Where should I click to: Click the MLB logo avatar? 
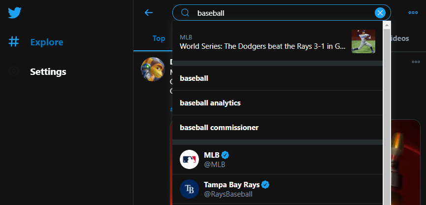[x=189, y=159]
